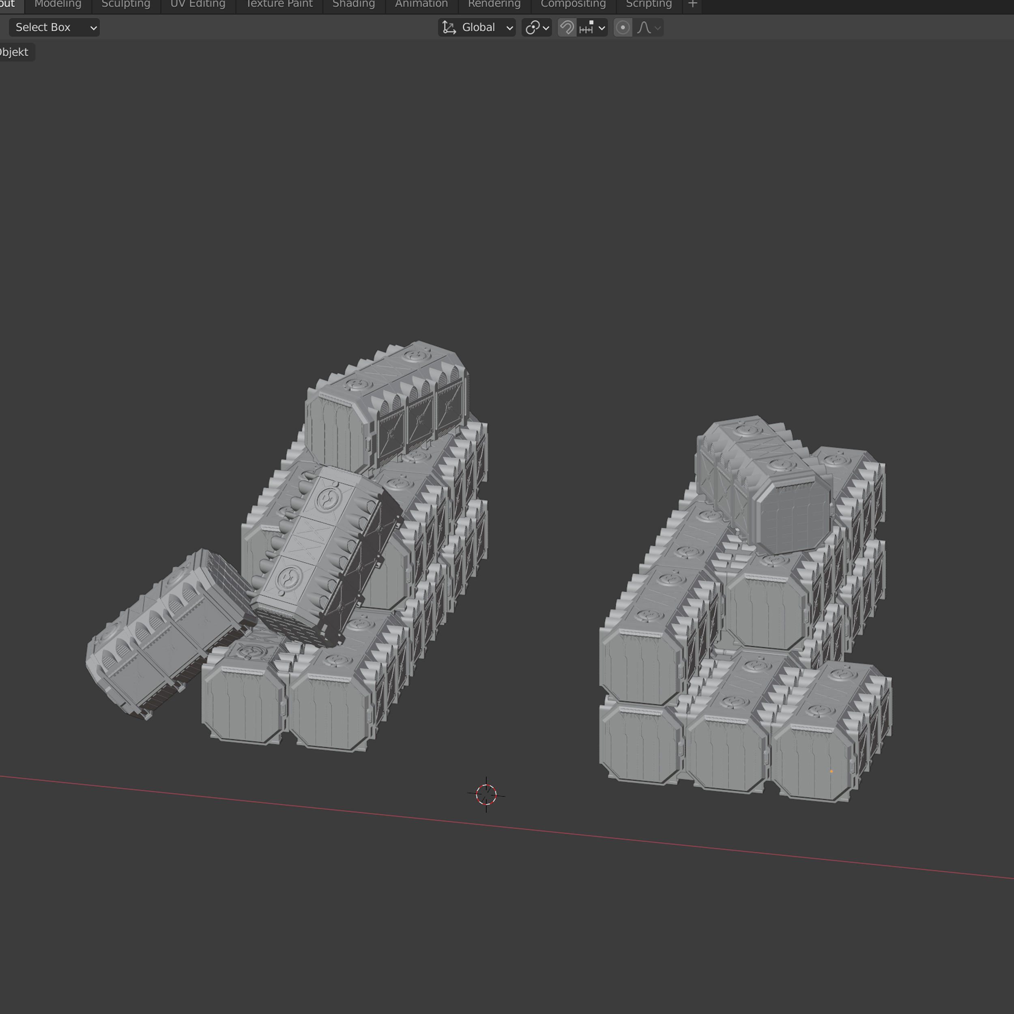The width and height of the screenshot is (1014, 1014).
Task: Go to the Animation workspace tab
Action: click(x=421, y=4)
